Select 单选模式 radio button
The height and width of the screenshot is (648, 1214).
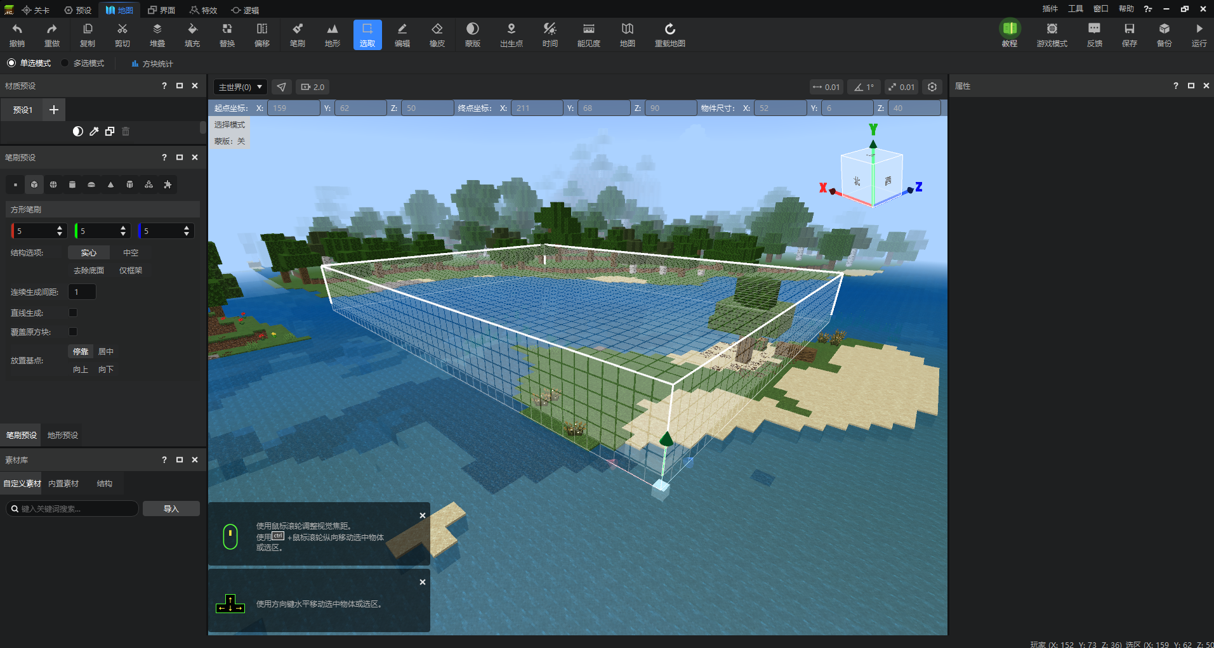[11, 63]
